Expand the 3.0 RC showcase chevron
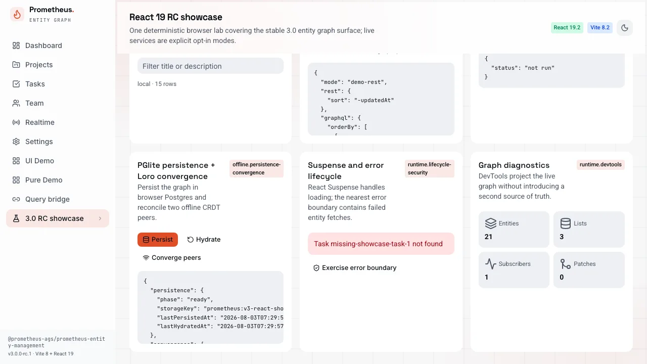The width and height of the screenshot is (647, 364). pyautogui.click(x=100, y=218)
